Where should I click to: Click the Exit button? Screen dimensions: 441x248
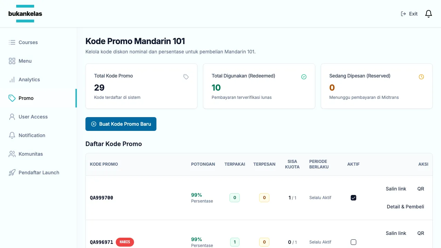point(409,14)
